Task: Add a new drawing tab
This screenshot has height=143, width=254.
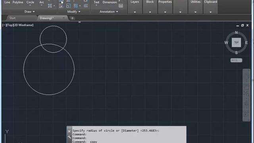Action: (x=72, y=18)
